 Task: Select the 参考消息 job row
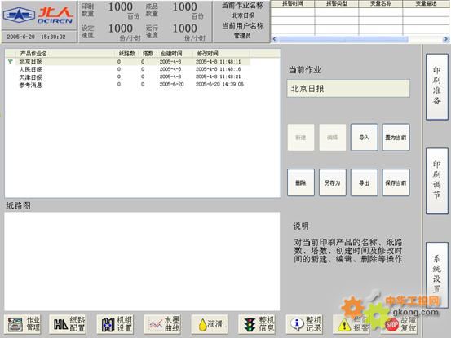click(x=128, y=85)
